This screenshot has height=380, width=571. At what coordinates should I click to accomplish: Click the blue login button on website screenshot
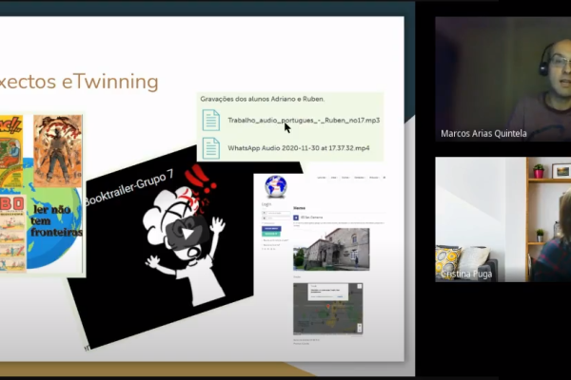[x=271, y=229]
